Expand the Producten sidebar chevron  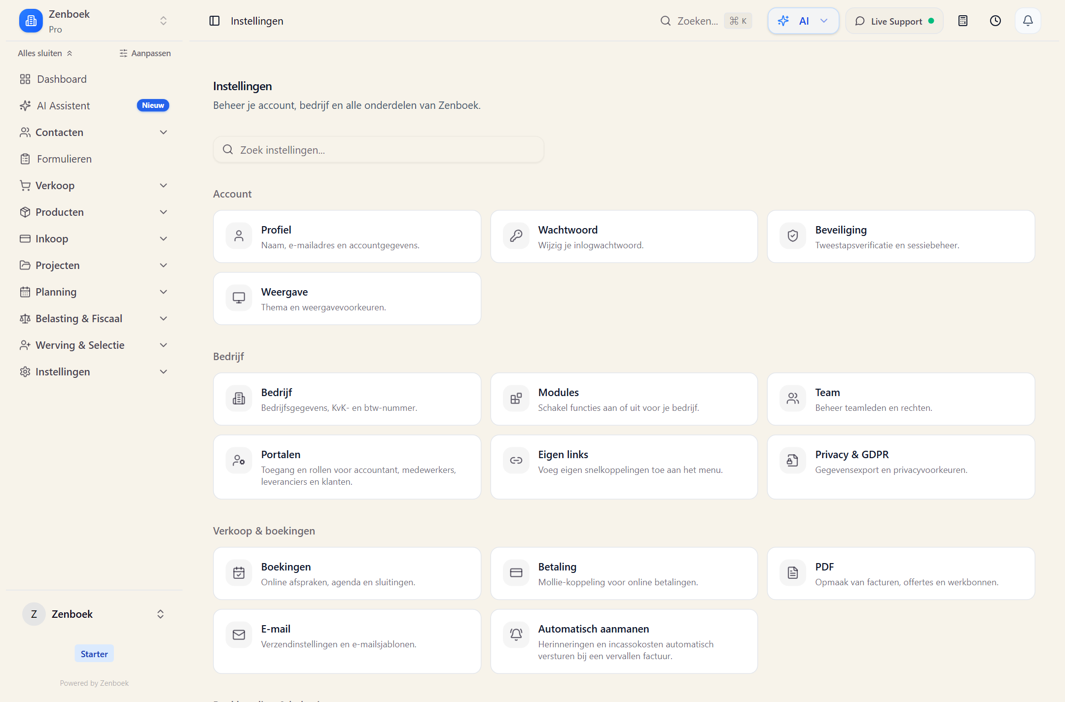click(164, 212)
